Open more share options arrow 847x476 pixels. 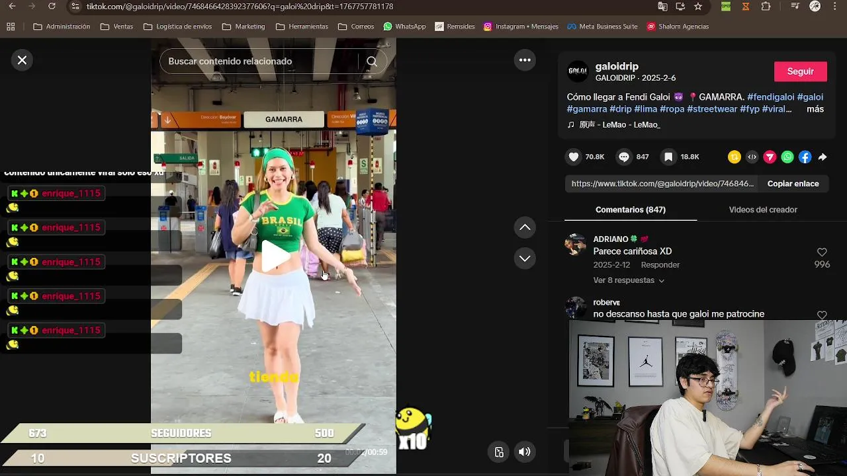(823, 157)
